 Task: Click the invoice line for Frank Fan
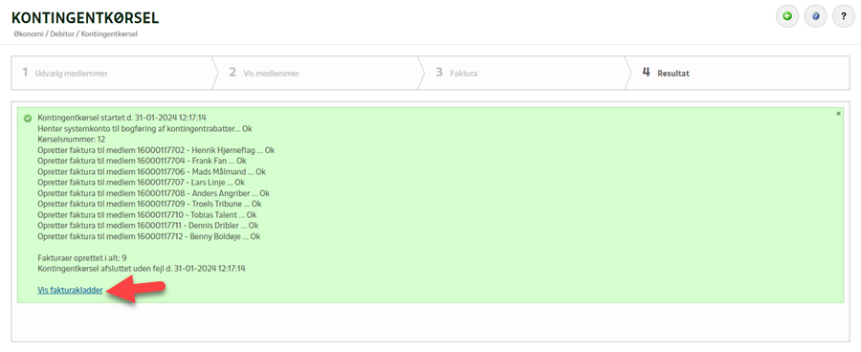pos(142,161)
